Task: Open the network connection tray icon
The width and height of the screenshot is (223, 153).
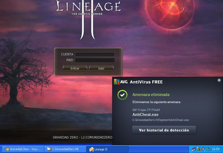Action: tap(193, 149)
